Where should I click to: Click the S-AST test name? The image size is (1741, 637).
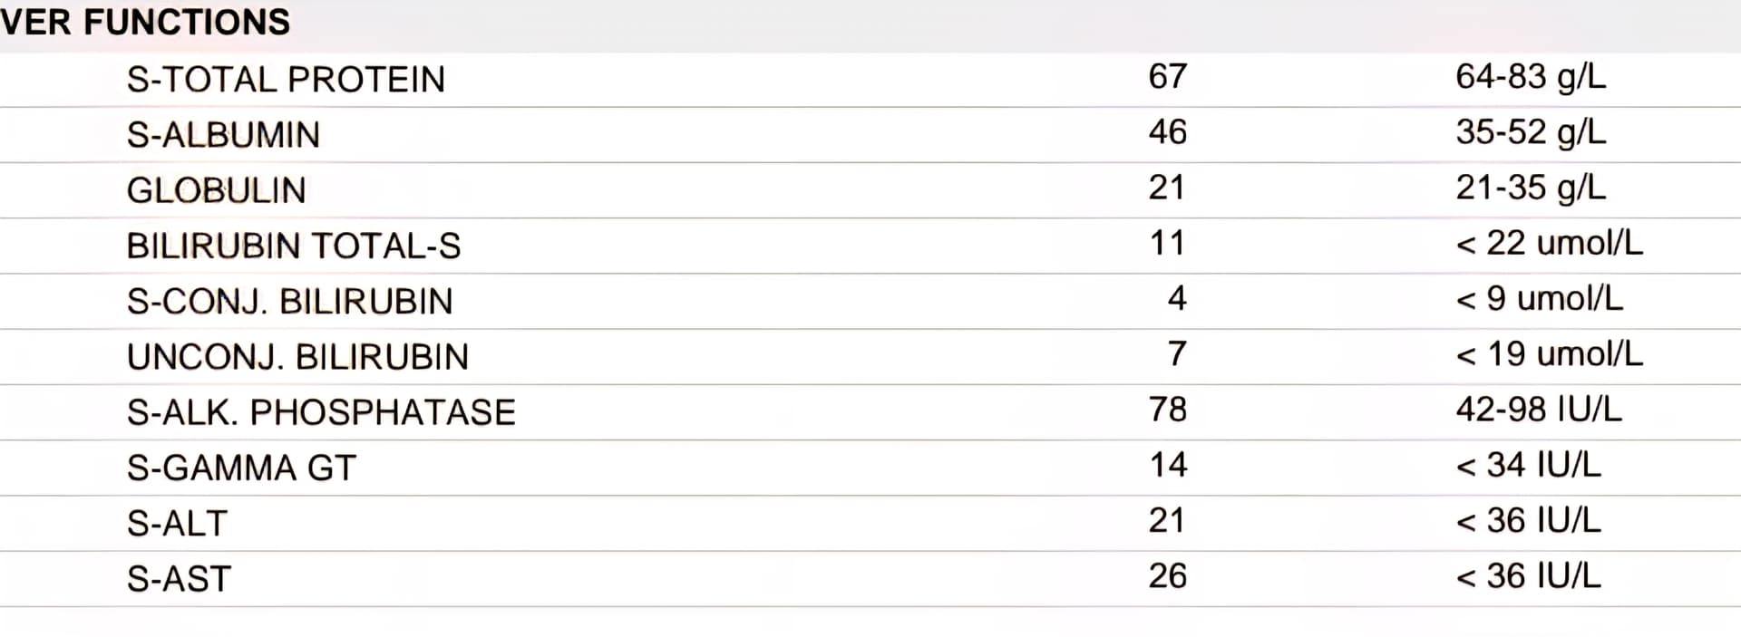179,579
